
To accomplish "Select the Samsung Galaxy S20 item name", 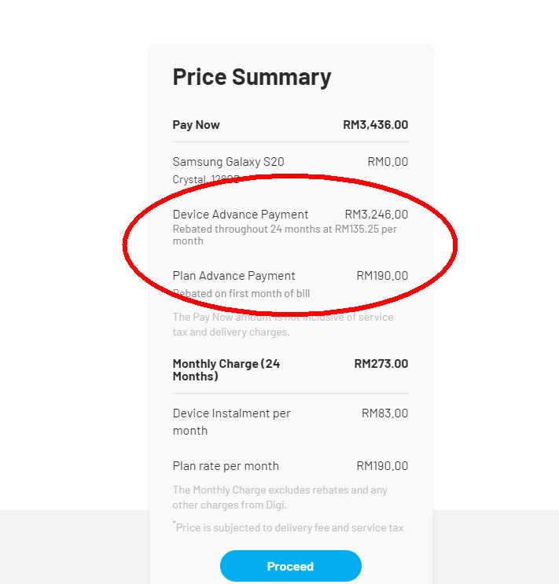I will coord(228,162).
